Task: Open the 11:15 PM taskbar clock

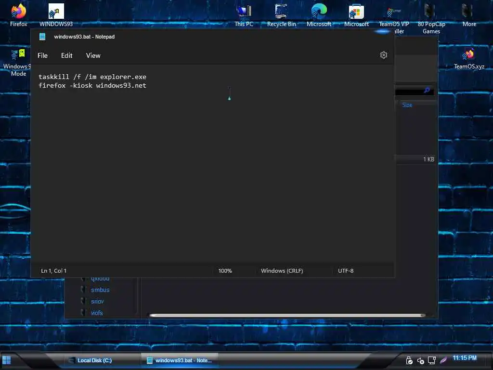Action: (x=465, y=358)
